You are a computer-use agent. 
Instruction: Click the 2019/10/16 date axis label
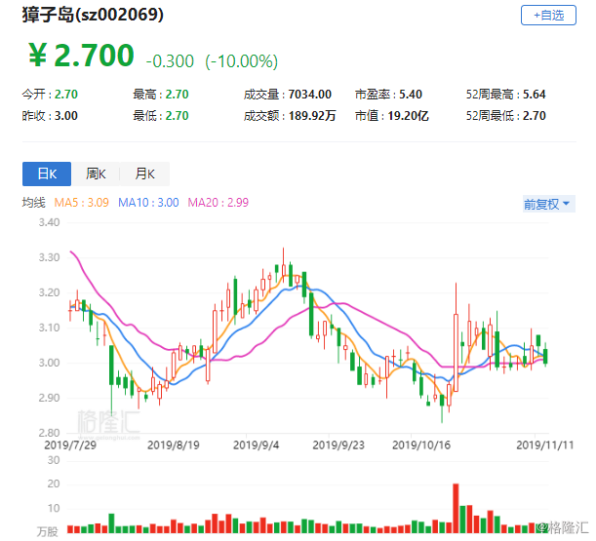(421, 444)
